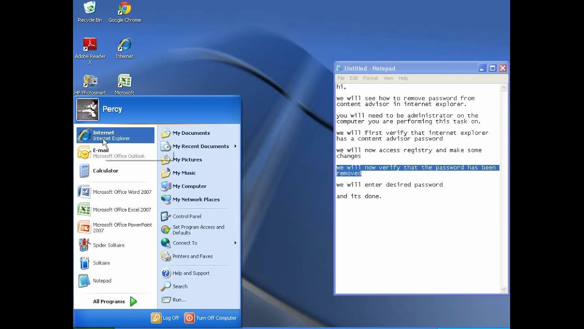Open Adobe Reader X desktop shortcut
The image size is (584, 329).
(x=90, y=51)
